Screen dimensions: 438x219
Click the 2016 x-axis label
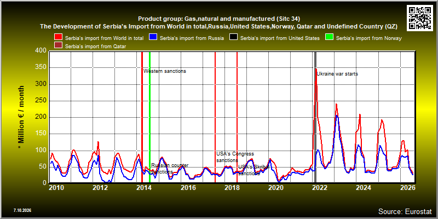[x=188, y=188]
